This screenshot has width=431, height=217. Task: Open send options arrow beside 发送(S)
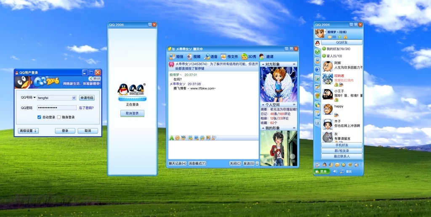(257, 164)
